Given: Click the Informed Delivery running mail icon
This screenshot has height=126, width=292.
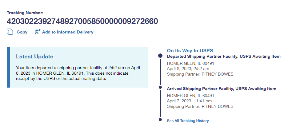Looking at the screenshot, I should [x=37, y=32].
